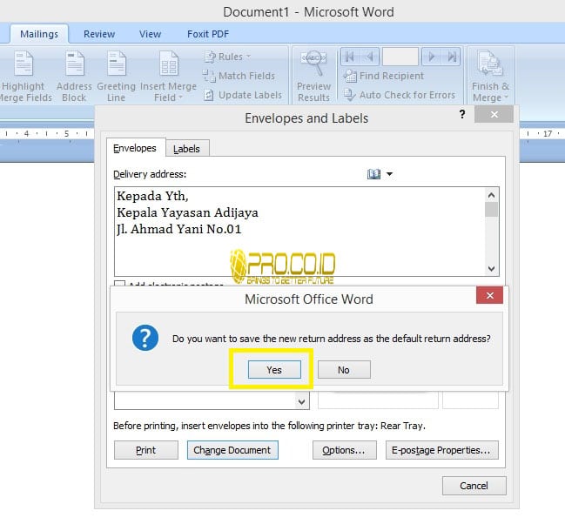Click the Envelopes and Labels help icon
This screenshot has height=531, width=565.
click(x=462, y=114)
